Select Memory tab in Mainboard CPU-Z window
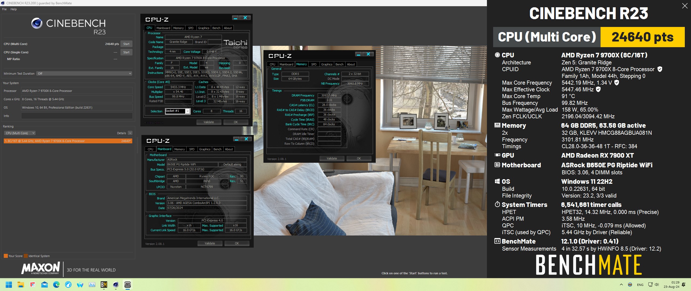This screenshot has width=691, height=291. [179, 149]
